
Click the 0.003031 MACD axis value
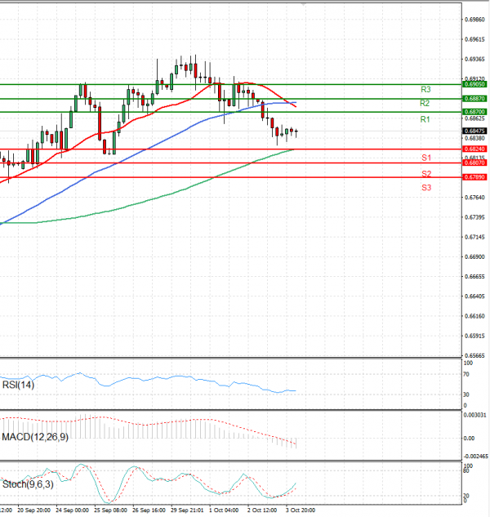pyautogui.click(x=474, y=415)
